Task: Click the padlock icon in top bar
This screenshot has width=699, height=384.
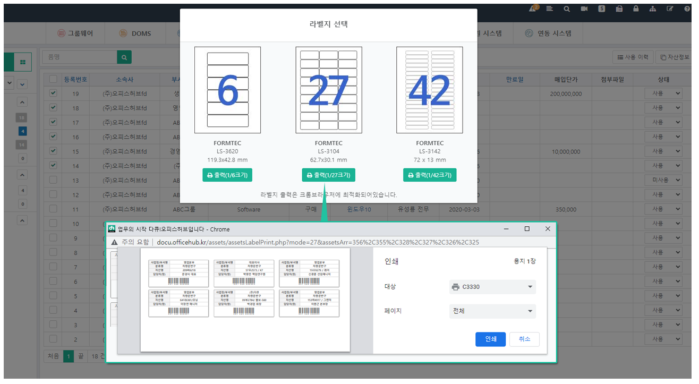Action: pos(636,8)
